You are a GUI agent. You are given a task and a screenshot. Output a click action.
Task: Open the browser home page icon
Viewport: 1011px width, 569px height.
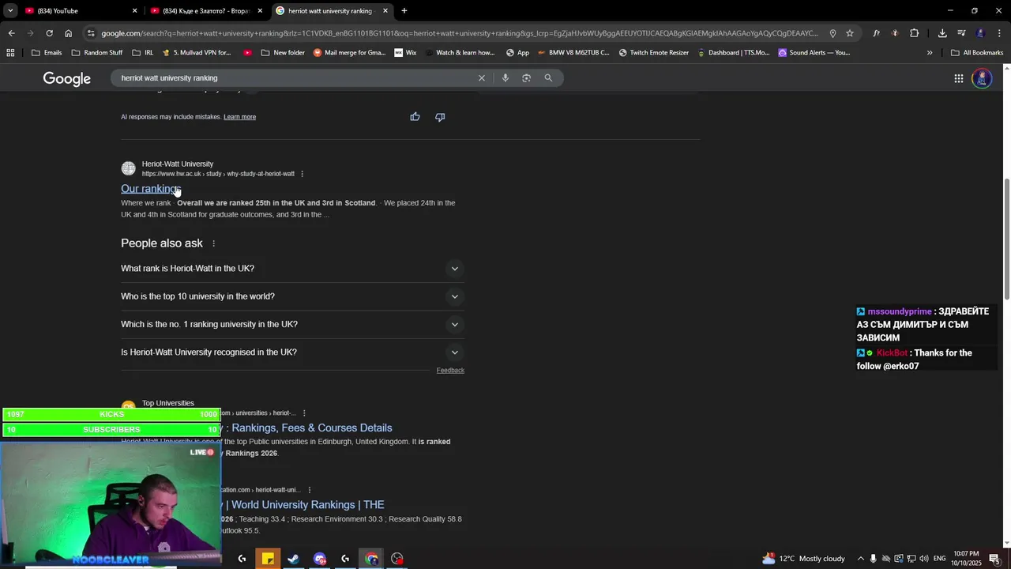pyautogui.click(x=68, y=33)
